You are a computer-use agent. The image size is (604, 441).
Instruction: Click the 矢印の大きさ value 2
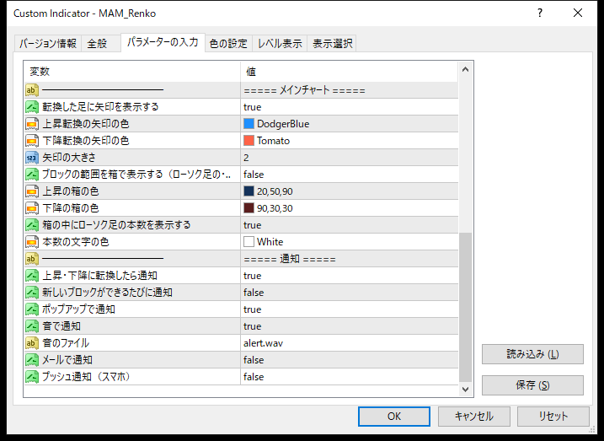point(349,158)
